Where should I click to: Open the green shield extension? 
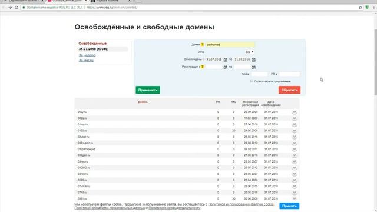tap(367, 8)
